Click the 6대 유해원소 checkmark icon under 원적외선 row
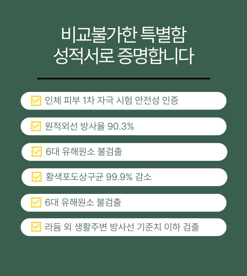 pos(37,152)
